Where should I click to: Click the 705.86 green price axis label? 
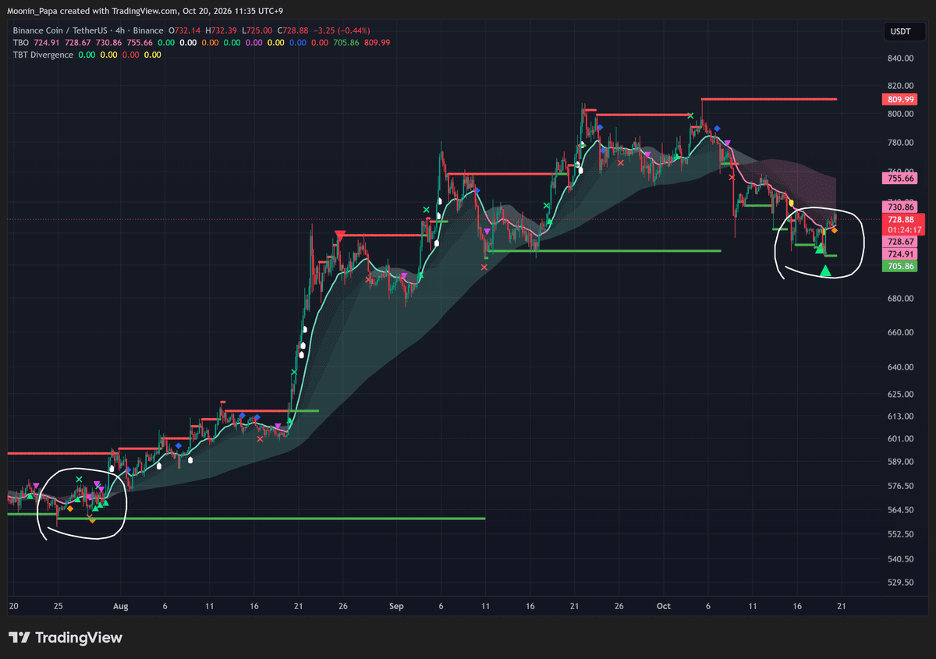point(900,266)
